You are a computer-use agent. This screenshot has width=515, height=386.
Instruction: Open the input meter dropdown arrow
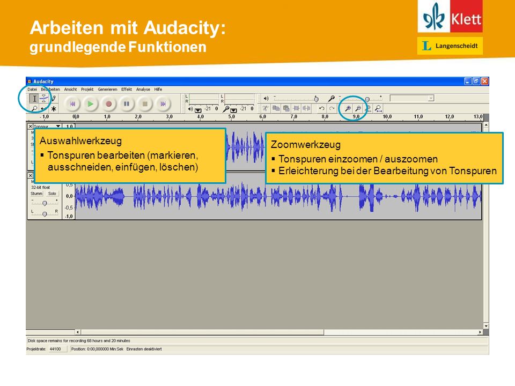coord(233,110)
